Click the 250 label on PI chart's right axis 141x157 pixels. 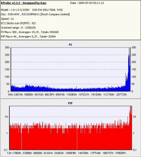pos(134,55)
